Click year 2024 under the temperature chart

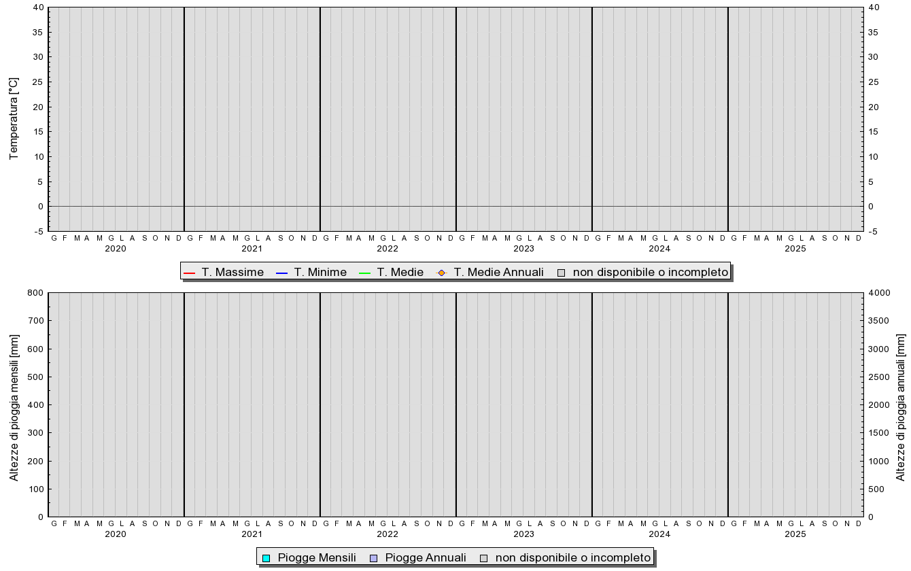(659, 249)
